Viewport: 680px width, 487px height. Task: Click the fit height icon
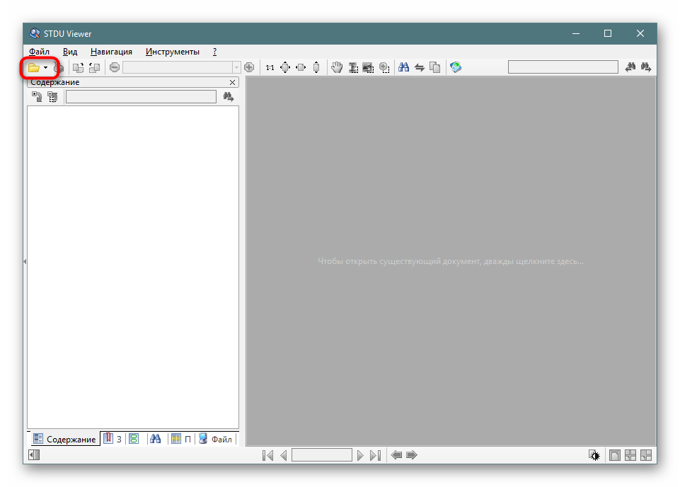316,67
